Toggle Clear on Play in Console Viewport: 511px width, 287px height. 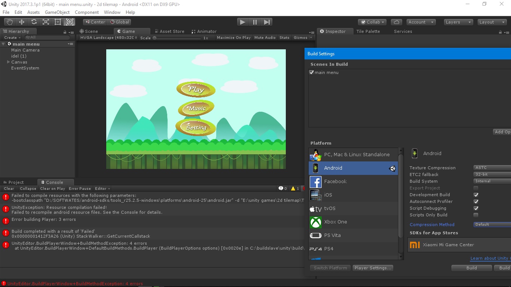click(52, 188)
